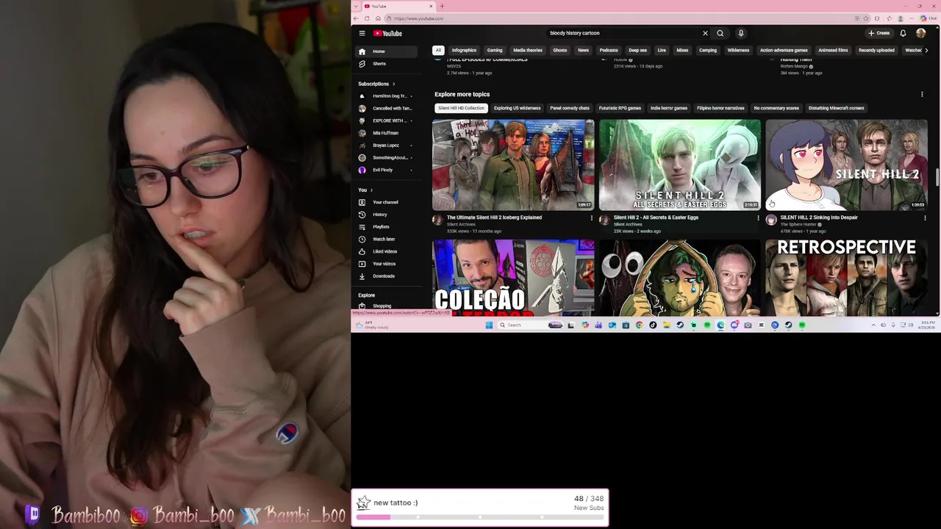Select the Action-adventure games chip
Viewport: 941px width, 529px height.
784,50
